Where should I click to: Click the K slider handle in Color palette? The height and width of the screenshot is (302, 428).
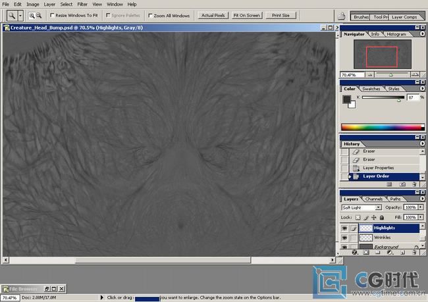click(x=399, y=101)
